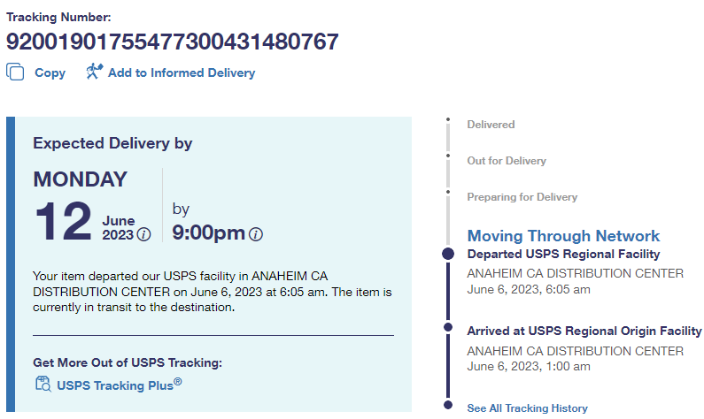The height and width of the screenshot is (419, 704).
Task: Click the 9:00pm expected delivery time
Action: (x=208, y=233)
